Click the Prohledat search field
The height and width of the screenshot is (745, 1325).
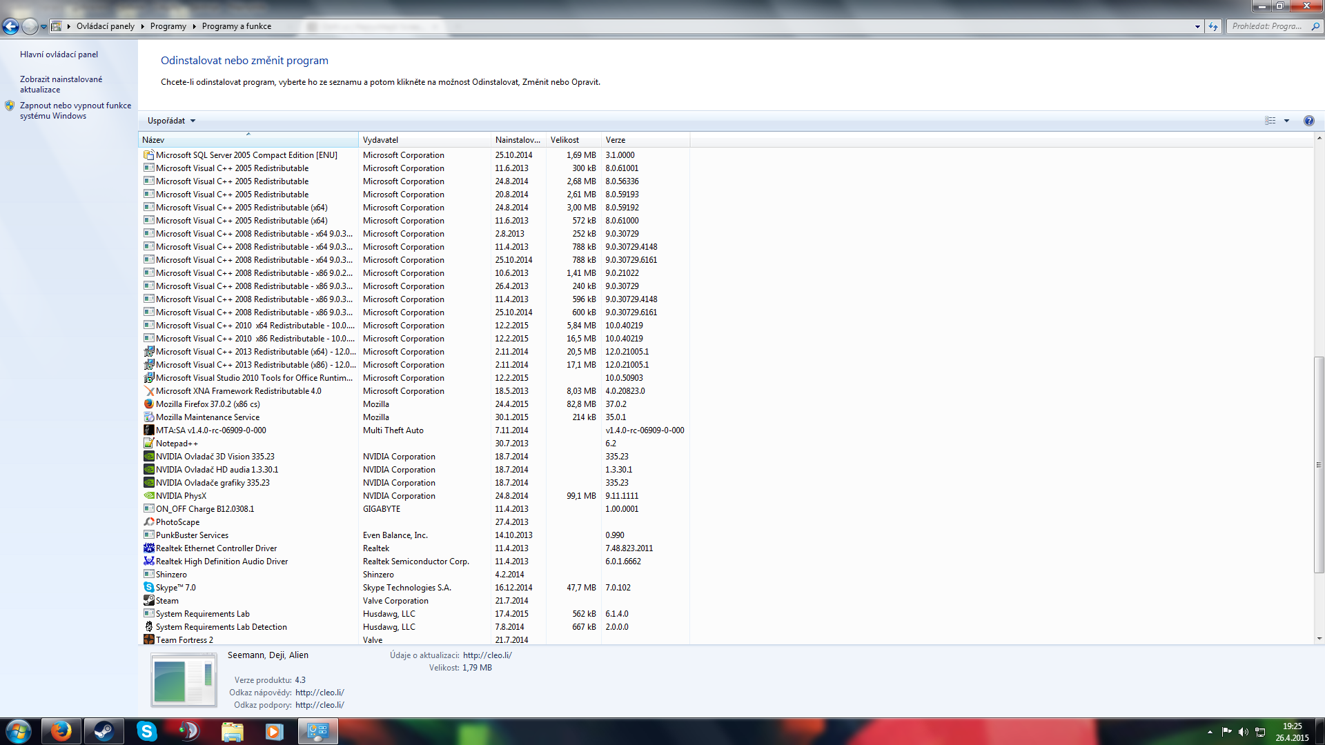(1267, 26)
